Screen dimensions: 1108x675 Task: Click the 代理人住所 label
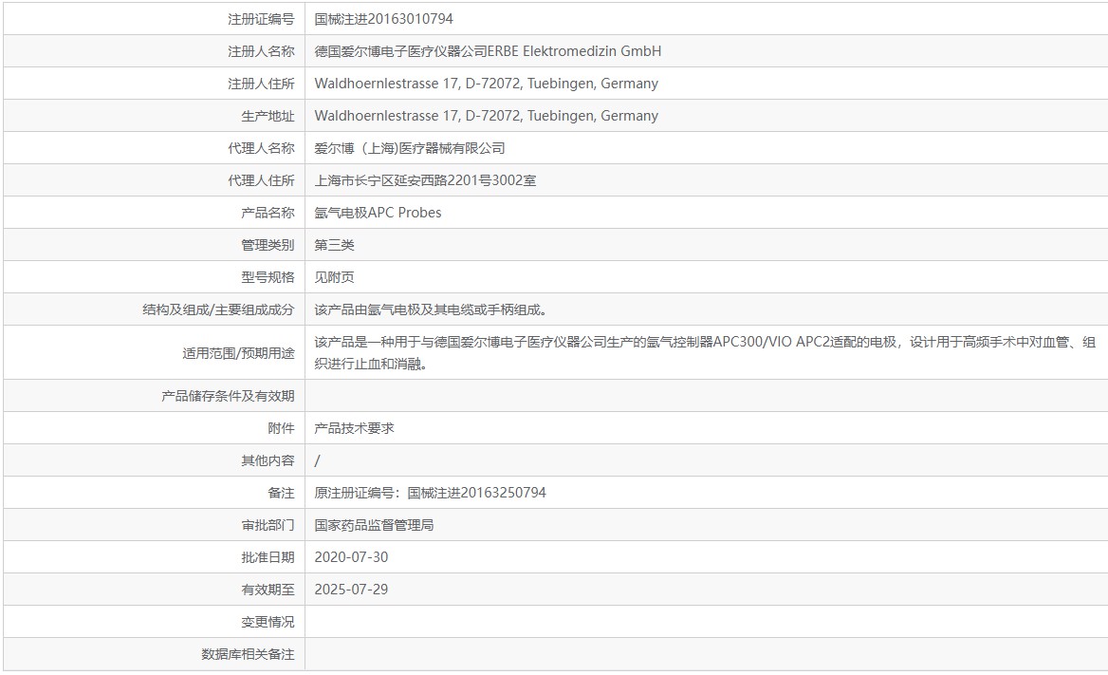coord(261,181)
